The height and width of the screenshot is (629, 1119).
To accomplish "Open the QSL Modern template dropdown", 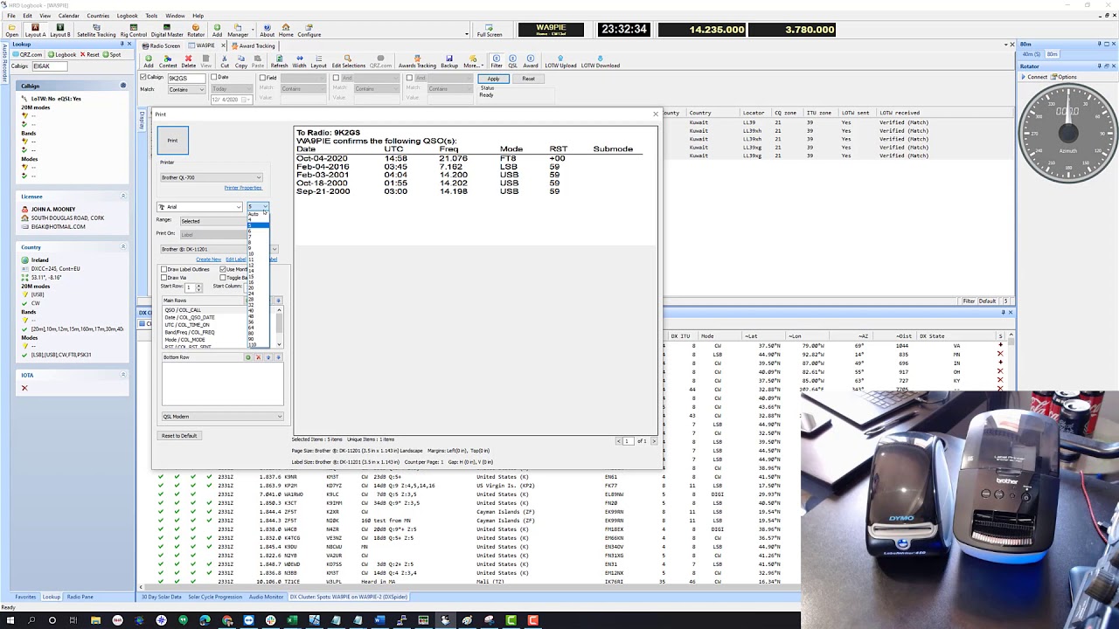I will coord(222,417).
